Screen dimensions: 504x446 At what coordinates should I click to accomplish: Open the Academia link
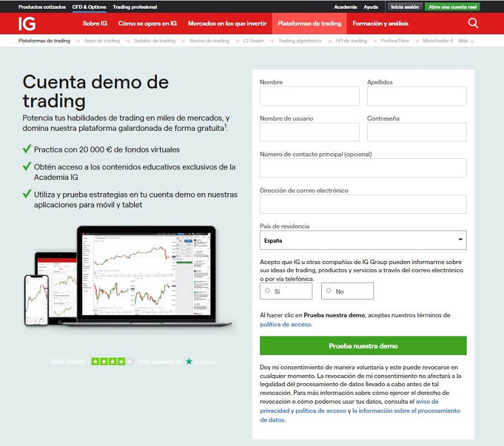[x=345, y=7]
